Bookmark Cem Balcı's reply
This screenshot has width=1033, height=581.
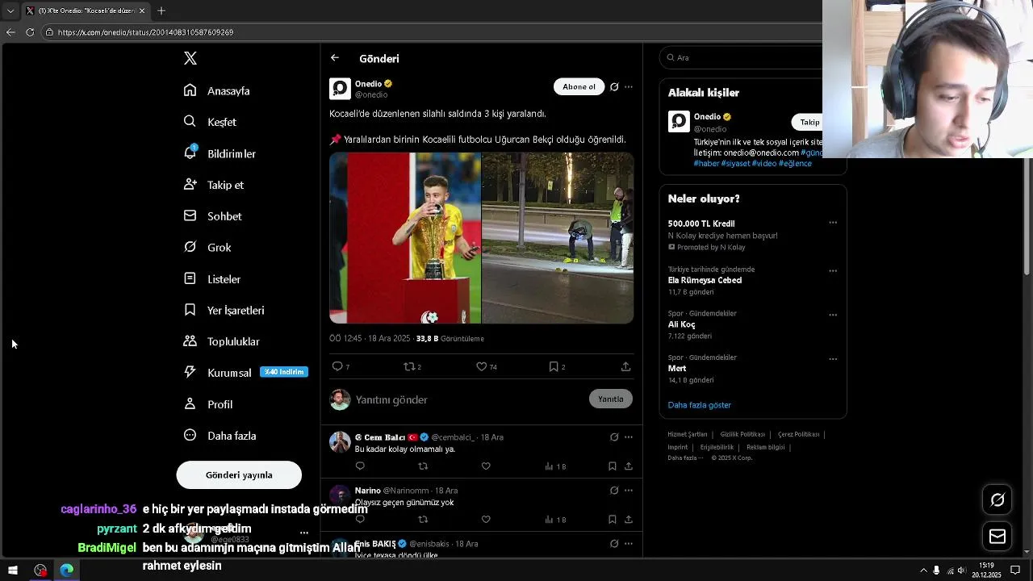click(x=613, y=466)
